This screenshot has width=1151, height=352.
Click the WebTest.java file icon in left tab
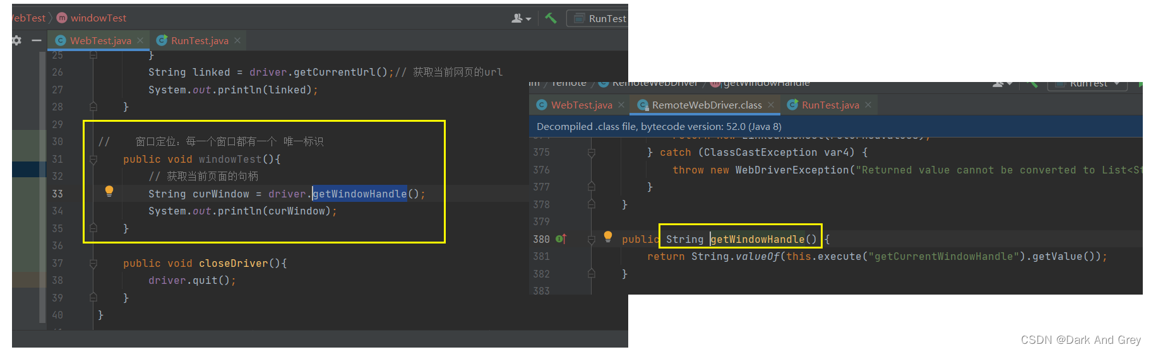(x=61, y=40)
